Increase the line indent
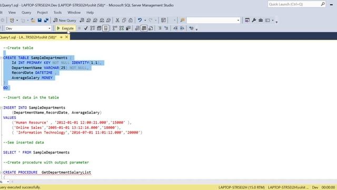Image resolution: width=337 pixels, height=190 pixels. [182, 28]
